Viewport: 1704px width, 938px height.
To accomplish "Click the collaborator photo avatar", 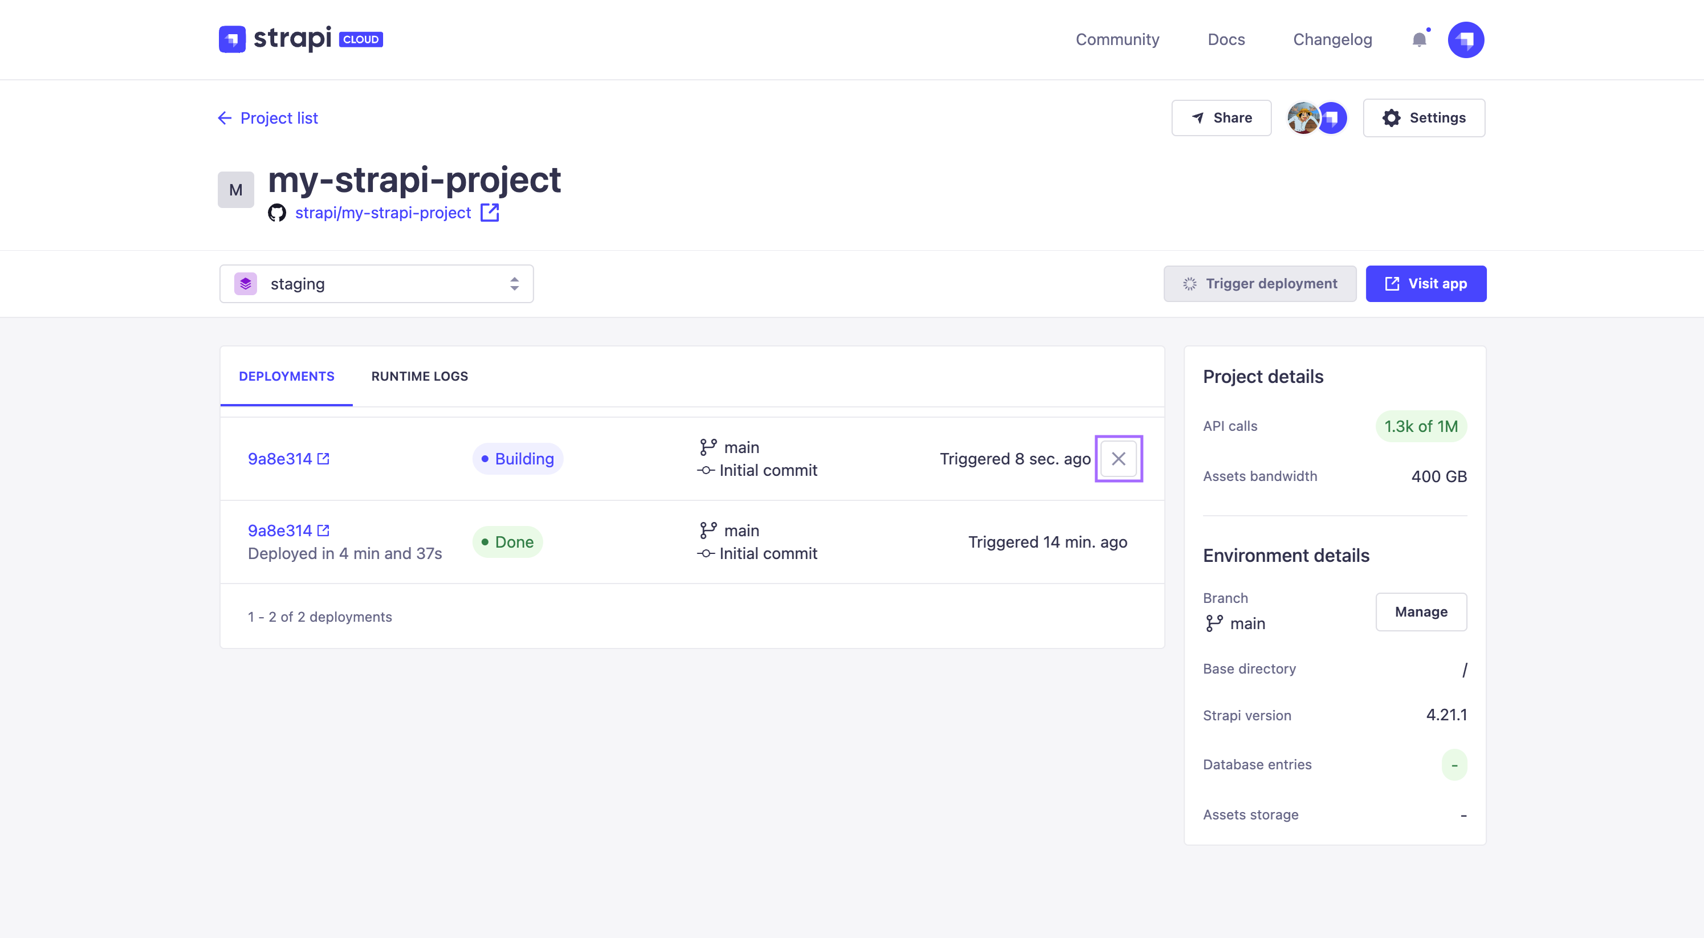I will 1303,117.
